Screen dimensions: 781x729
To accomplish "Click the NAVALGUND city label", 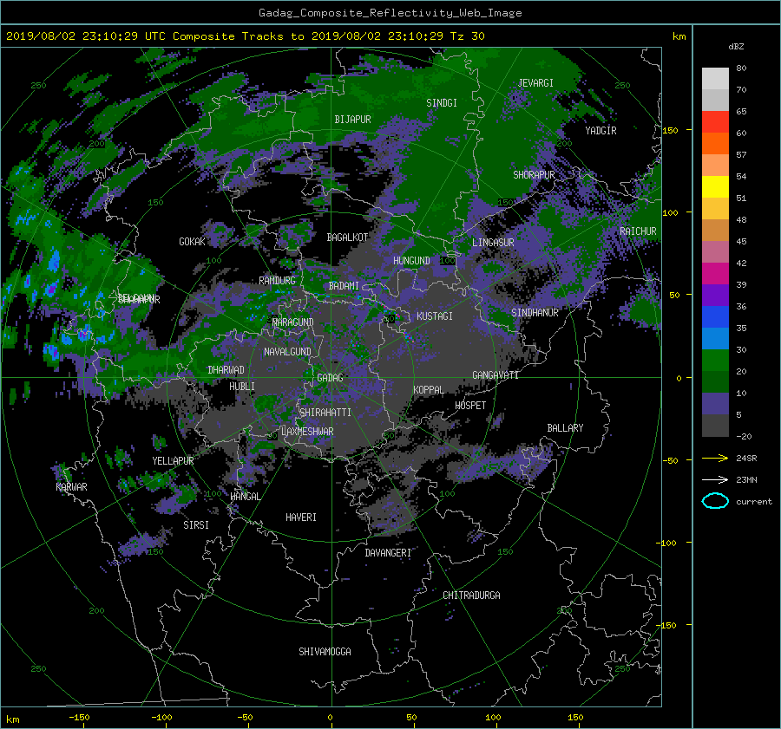I will coord(287,352).
